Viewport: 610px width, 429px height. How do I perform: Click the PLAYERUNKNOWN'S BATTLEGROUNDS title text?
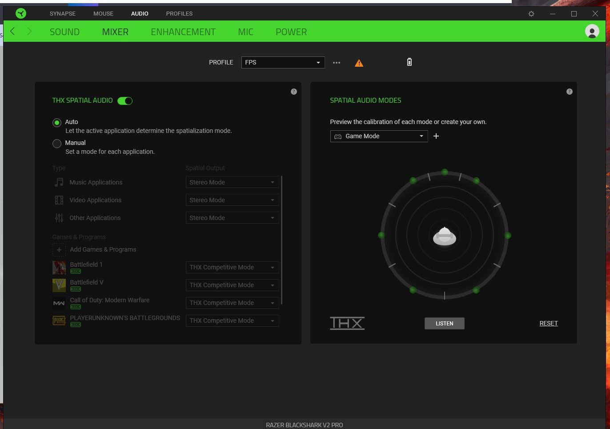[x=125, y=318]
